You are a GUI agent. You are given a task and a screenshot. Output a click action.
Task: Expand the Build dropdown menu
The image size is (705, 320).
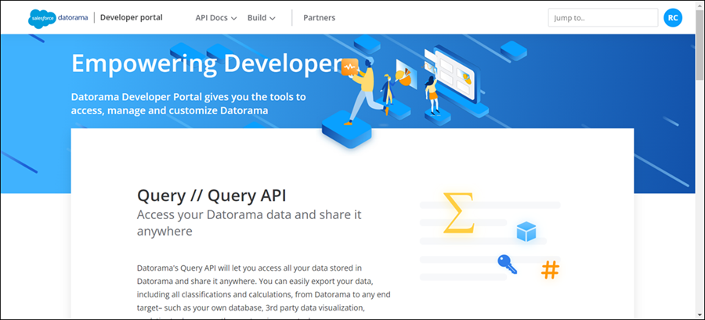click(x=261, y=18)
